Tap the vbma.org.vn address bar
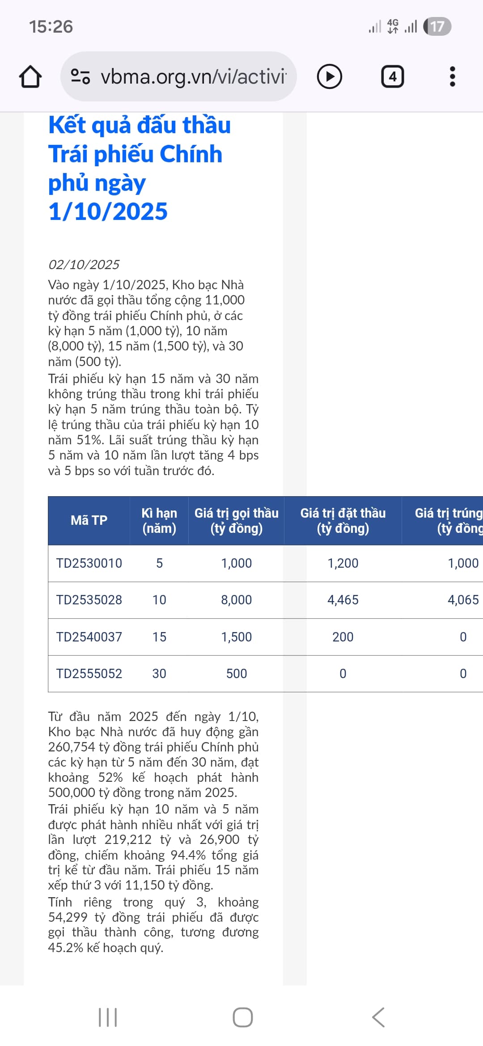 [193, 76]
